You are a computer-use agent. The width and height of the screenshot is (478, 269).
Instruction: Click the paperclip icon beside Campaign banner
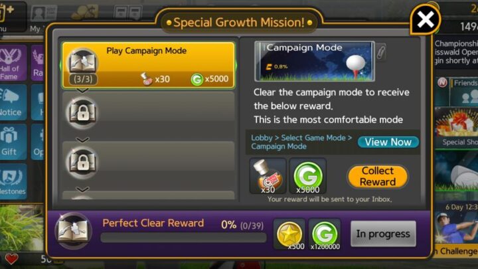(380, 52)
